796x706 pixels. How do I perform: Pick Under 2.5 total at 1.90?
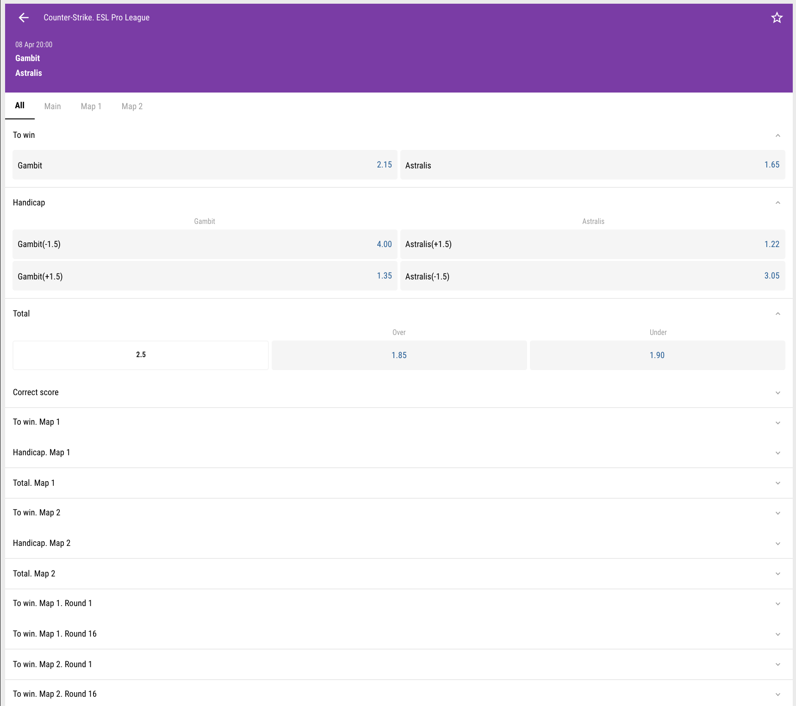click(x=657, y=355)
